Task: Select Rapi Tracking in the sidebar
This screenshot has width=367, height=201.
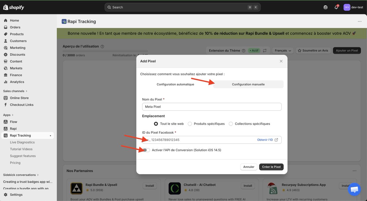Action: (x=28, y=135)
